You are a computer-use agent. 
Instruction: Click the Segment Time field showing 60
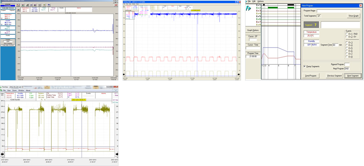pos(335,45)
